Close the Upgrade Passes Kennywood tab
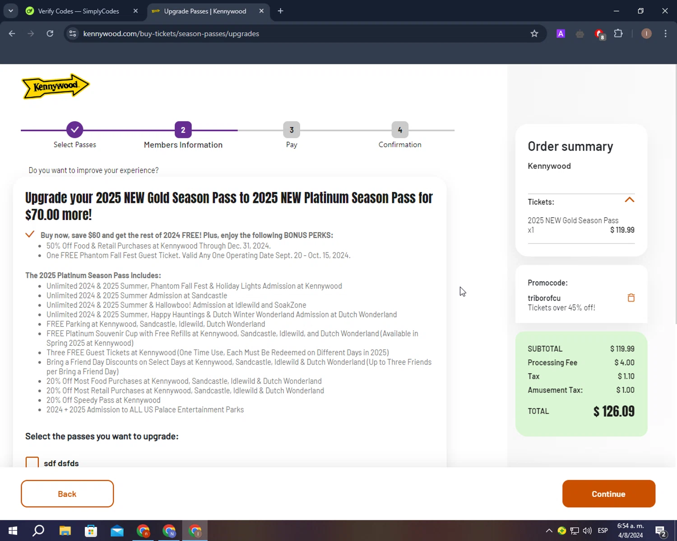This screenshot has height=541, width=677. [x=261, y=11]
